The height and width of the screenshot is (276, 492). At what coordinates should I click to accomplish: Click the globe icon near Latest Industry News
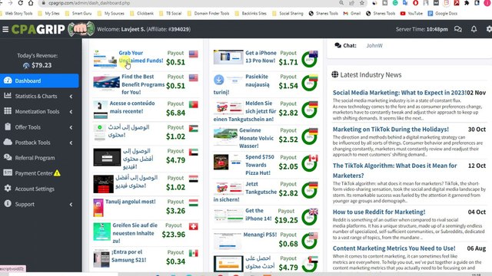pos(335,74)
